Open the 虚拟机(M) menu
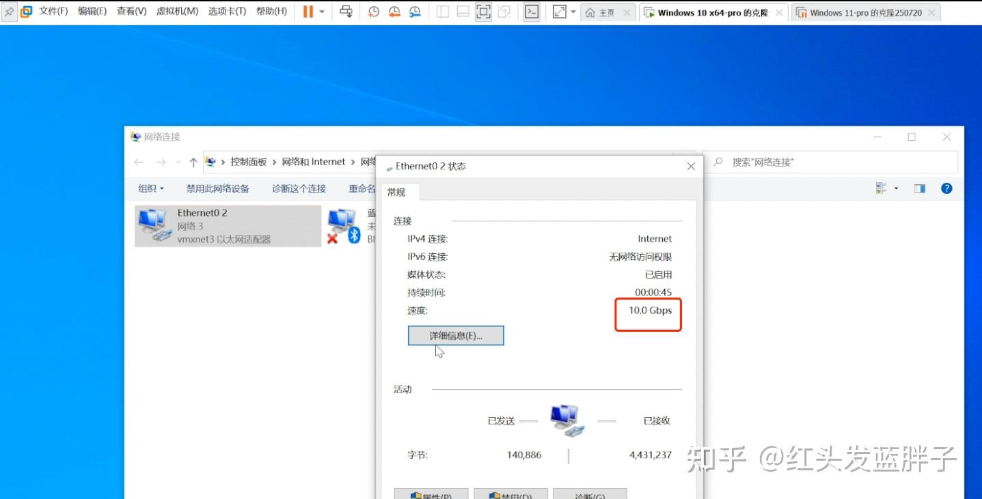This screenshot has width=982, height=499. (x=177, y=12)
